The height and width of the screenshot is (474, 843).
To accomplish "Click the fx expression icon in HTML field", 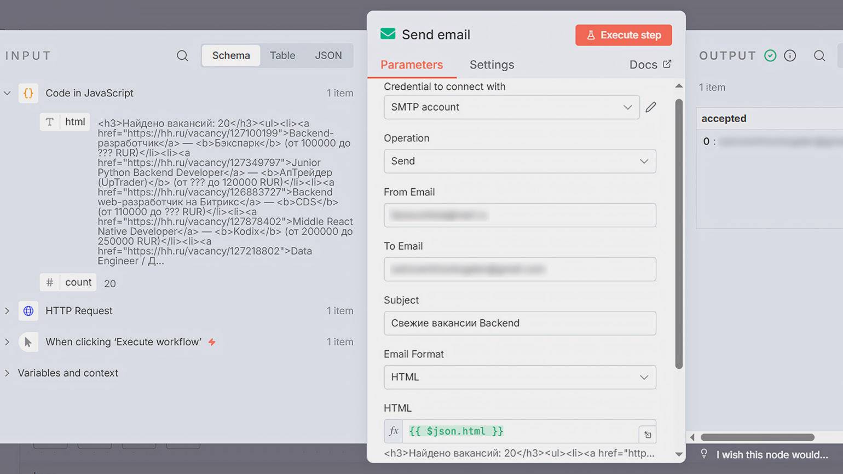I will click(394, 431).
